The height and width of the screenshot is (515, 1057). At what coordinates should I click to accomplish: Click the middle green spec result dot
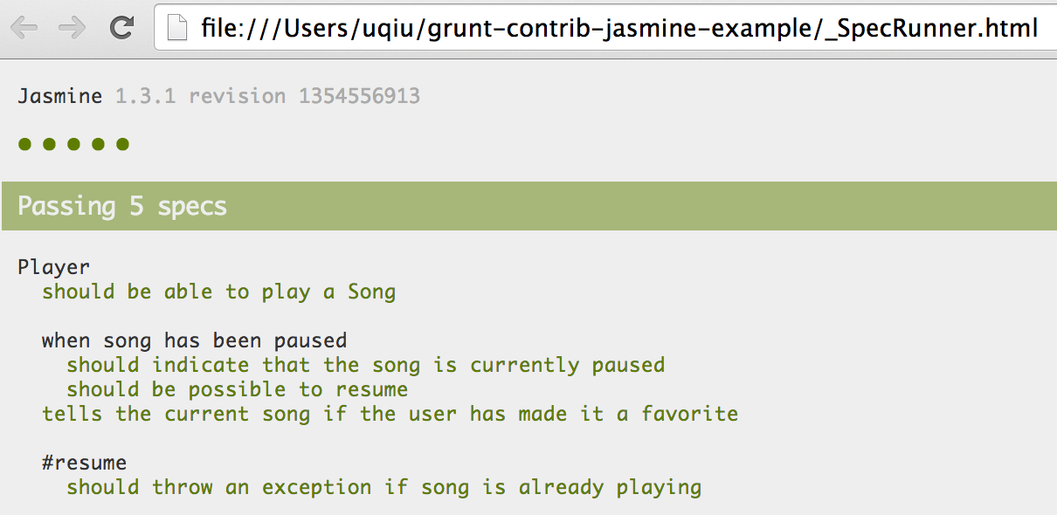point(73,144)
